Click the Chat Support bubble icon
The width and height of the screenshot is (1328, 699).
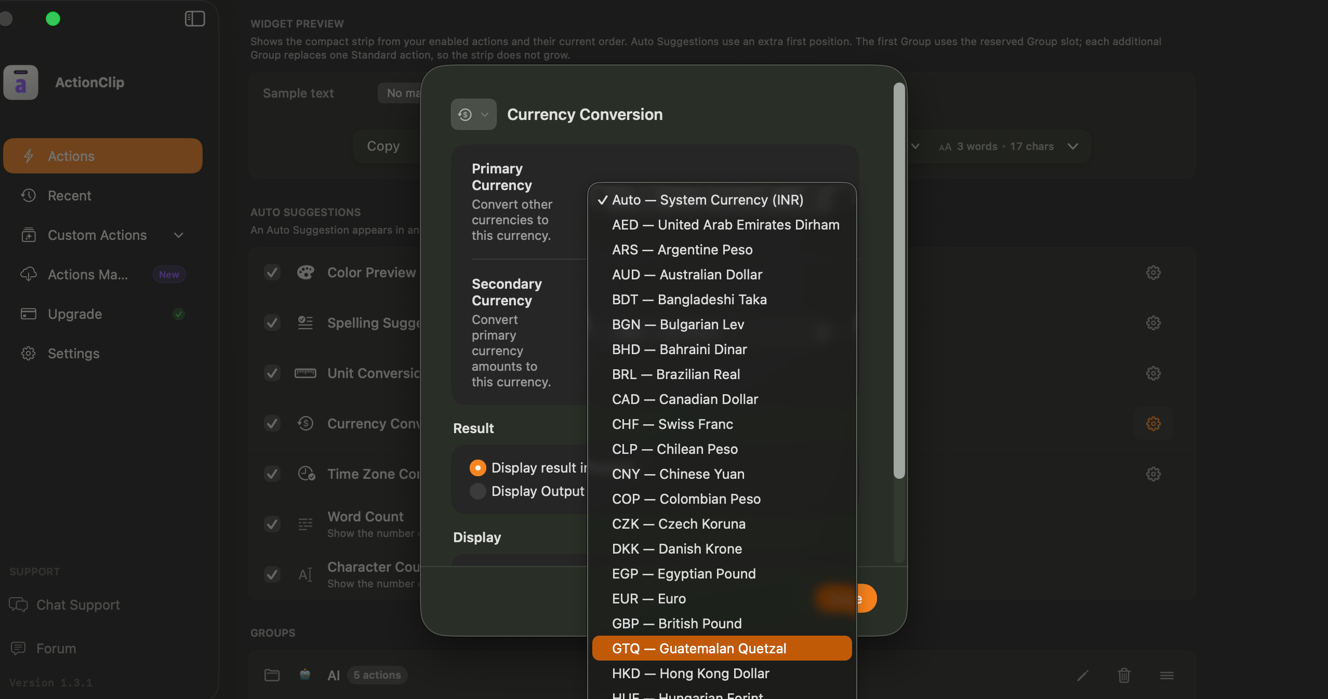18,604
